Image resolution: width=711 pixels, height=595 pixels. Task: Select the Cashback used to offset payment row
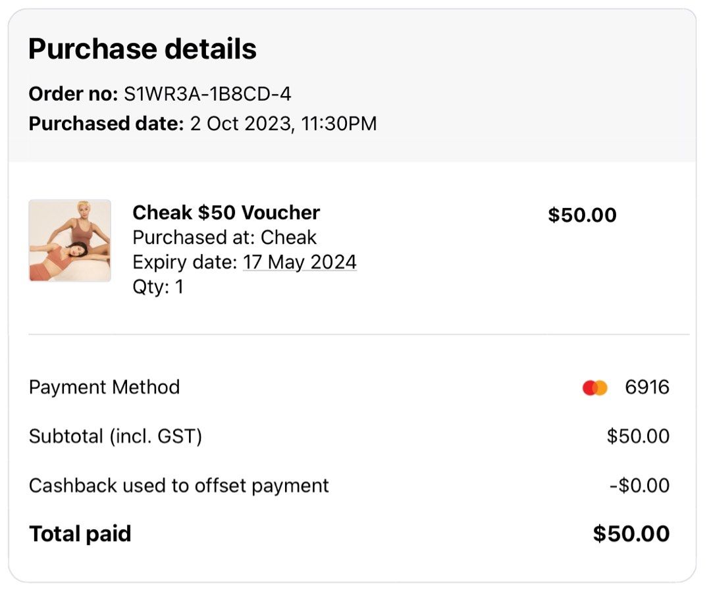(x=178, y=485)
